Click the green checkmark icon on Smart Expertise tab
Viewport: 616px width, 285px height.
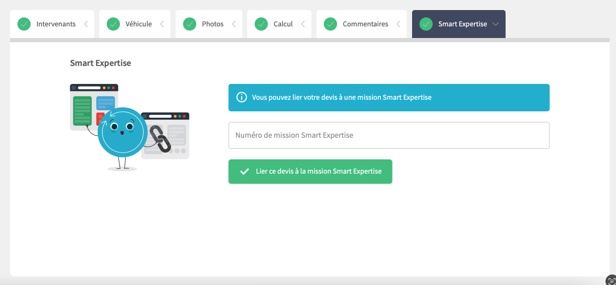click(x=426, y=24)
